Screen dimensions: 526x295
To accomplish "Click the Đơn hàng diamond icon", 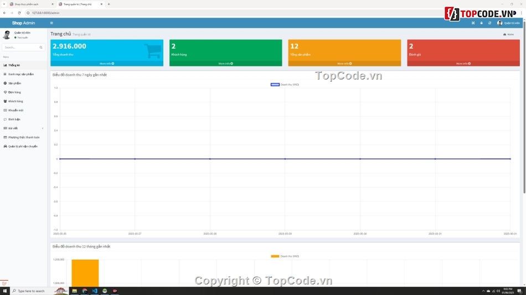I will click(x=5, y=92).
